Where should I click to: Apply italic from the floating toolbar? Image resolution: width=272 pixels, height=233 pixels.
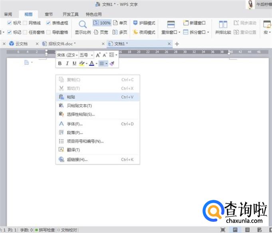(68, 63)
